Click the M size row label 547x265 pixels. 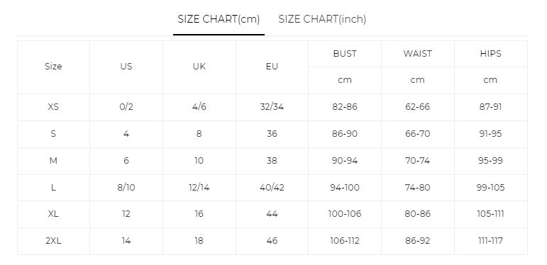pyautogui.click(x=53, y=161)
